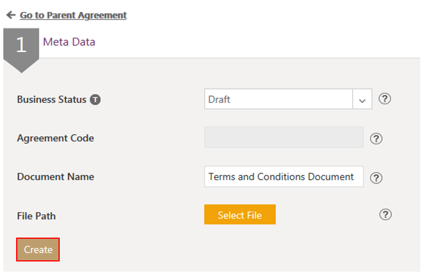The height and width of the screenshot is (274, 422).
Task: Click blank header area right of Meta Data
Action: [x=257, y=42]
